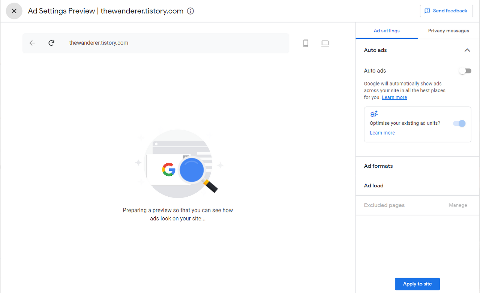Switch to the mobile preview
Image resolution: width=480 pixels, height=293 pixels.
pyautogui.click(x=306, y=43)
